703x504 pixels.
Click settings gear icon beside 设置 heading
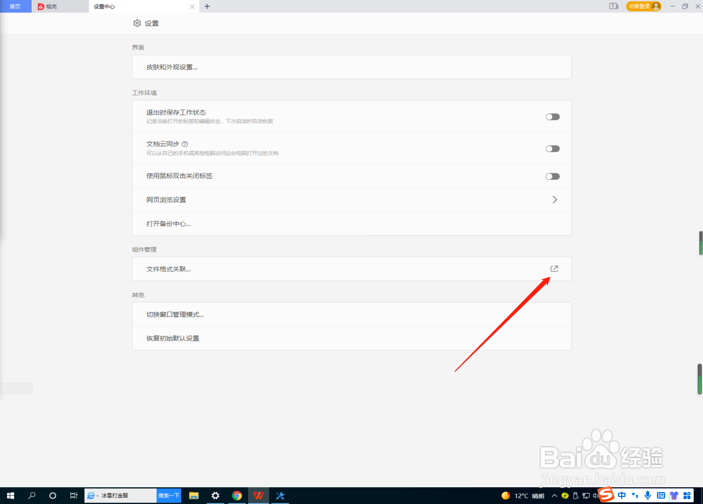(137, 23)
